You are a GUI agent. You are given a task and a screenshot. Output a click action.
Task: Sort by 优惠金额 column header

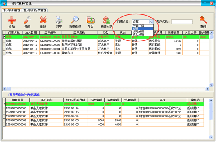click(130, 100)
